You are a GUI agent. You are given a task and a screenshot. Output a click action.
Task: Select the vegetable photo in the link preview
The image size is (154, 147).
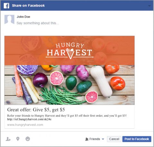point(69,85)
